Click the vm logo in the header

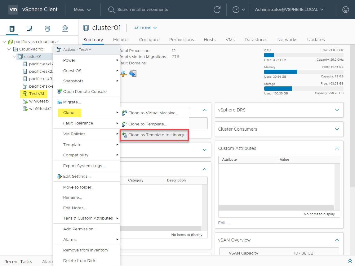(x=13, y=10)
